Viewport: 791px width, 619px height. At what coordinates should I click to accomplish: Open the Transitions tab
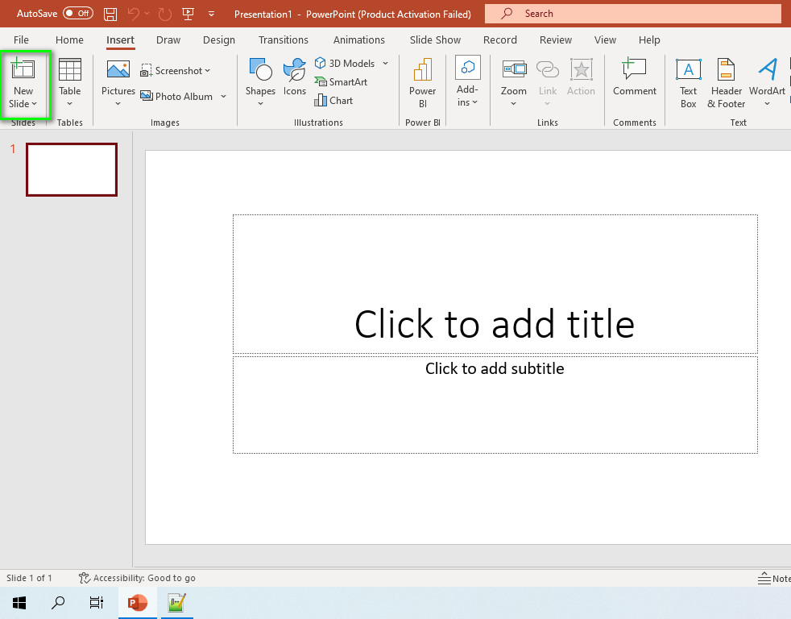tap(284, 39)
